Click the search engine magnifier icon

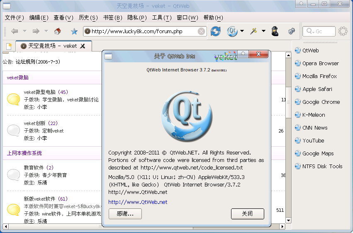tap(310, 31)
